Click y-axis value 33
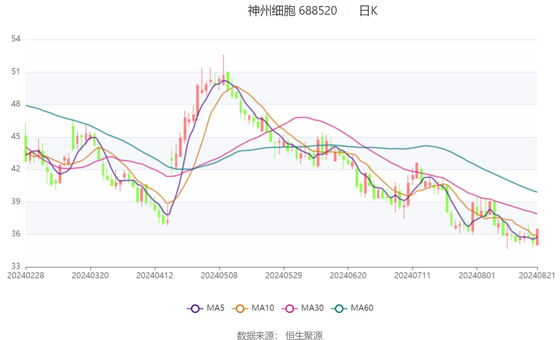This screenshot has width=560, height=340. 16,266
